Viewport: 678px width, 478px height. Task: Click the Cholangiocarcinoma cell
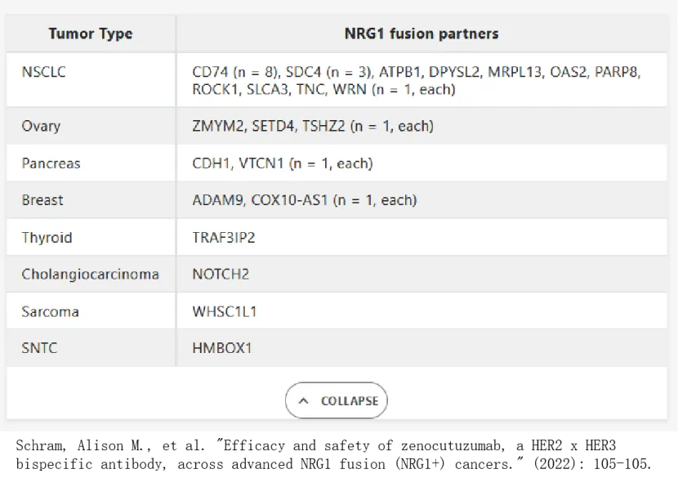coord(91,275)
